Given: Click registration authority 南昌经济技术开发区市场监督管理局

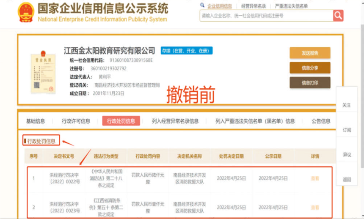Looking at the screenshot, I should [x=127, y=85].
